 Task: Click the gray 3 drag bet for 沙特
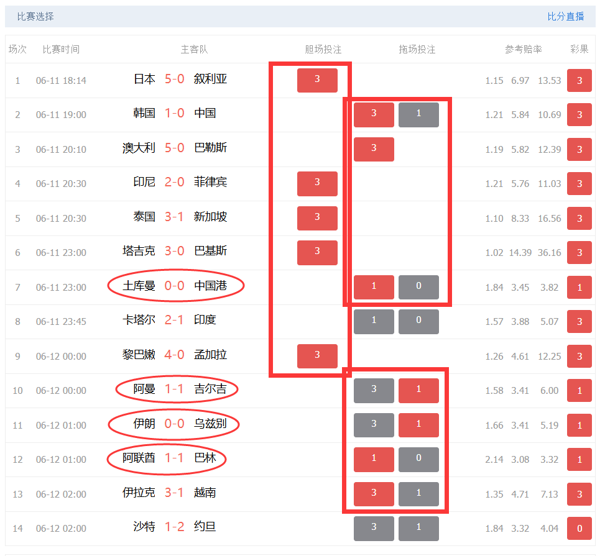[x=374, y=528]
